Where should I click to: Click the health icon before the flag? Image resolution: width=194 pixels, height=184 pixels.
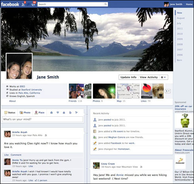pyautogui.click(x=70, y=112)
